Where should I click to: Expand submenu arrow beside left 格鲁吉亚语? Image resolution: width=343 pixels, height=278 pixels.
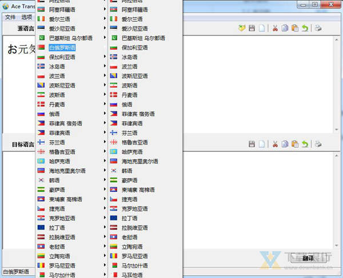click(105, 151)
